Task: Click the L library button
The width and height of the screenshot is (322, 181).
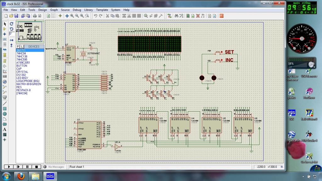Action: coord(22,47)
